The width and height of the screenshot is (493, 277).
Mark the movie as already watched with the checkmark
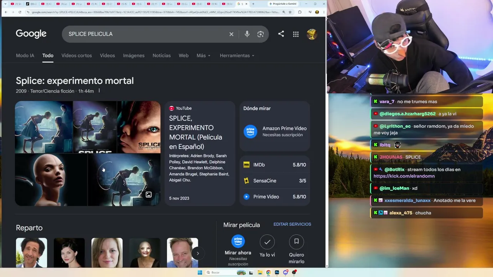pos(267,242)
